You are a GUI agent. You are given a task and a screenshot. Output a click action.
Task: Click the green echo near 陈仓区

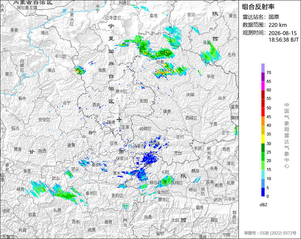point(166,181)
